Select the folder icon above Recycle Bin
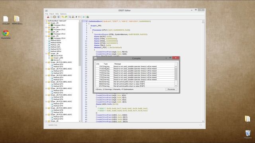The height and width of the screenshot is (143, 255). coord(247,119)
